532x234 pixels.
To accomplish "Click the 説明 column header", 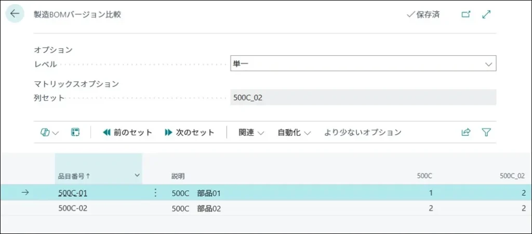I will click(x=178, y=176).
